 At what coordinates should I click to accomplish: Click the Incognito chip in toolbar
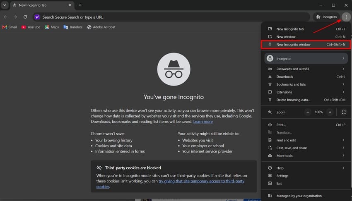click(x=326, y=17)
